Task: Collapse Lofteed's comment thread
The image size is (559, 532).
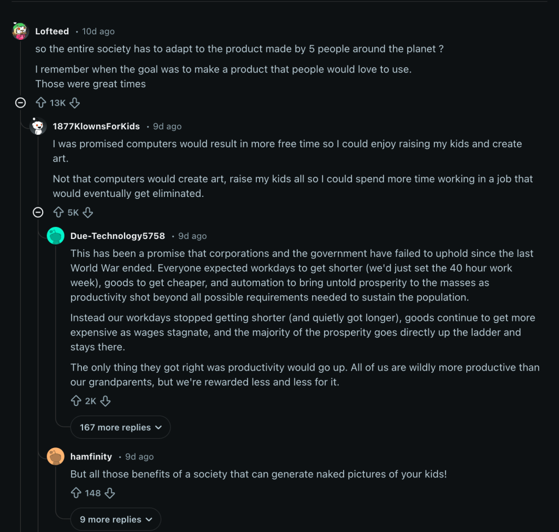Action: tap(20, 103)
